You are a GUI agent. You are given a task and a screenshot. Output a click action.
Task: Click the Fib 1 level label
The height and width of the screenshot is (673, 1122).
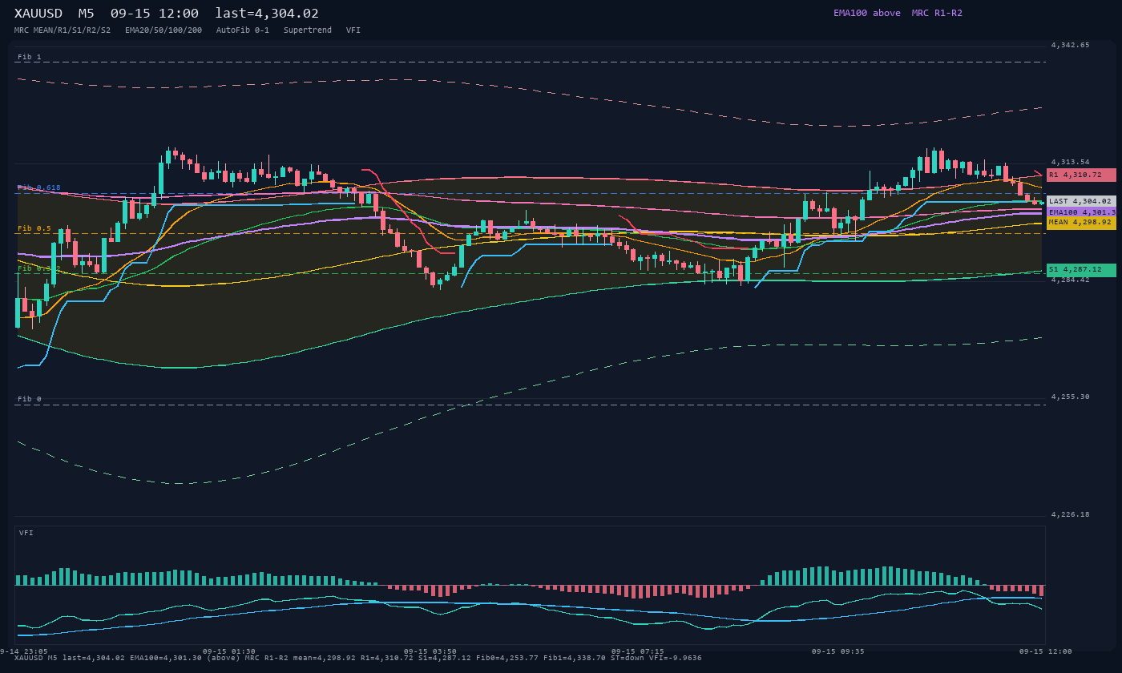pos(30,57)
